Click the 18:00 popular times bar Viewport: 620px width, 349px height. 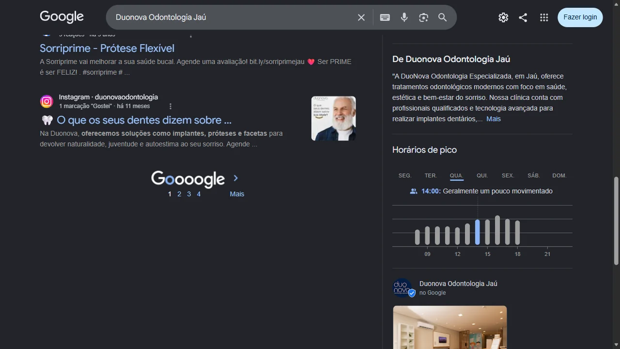pos(517,233)
